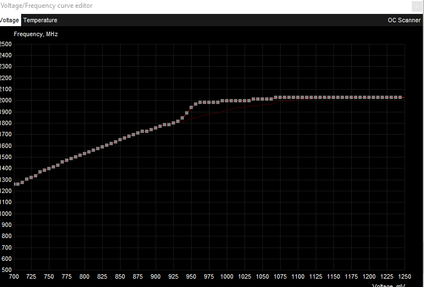Screen dimensions: 424x287
Task: Click the 'Frequency, MHz' axis title
Action: click(36, 34)
